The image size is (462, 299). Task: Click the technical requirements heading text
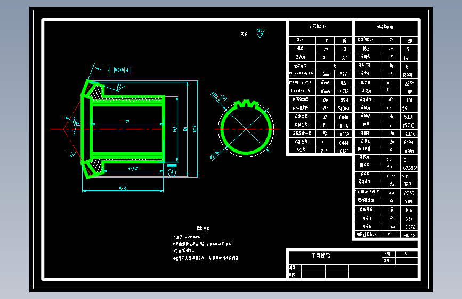(202, 228)
